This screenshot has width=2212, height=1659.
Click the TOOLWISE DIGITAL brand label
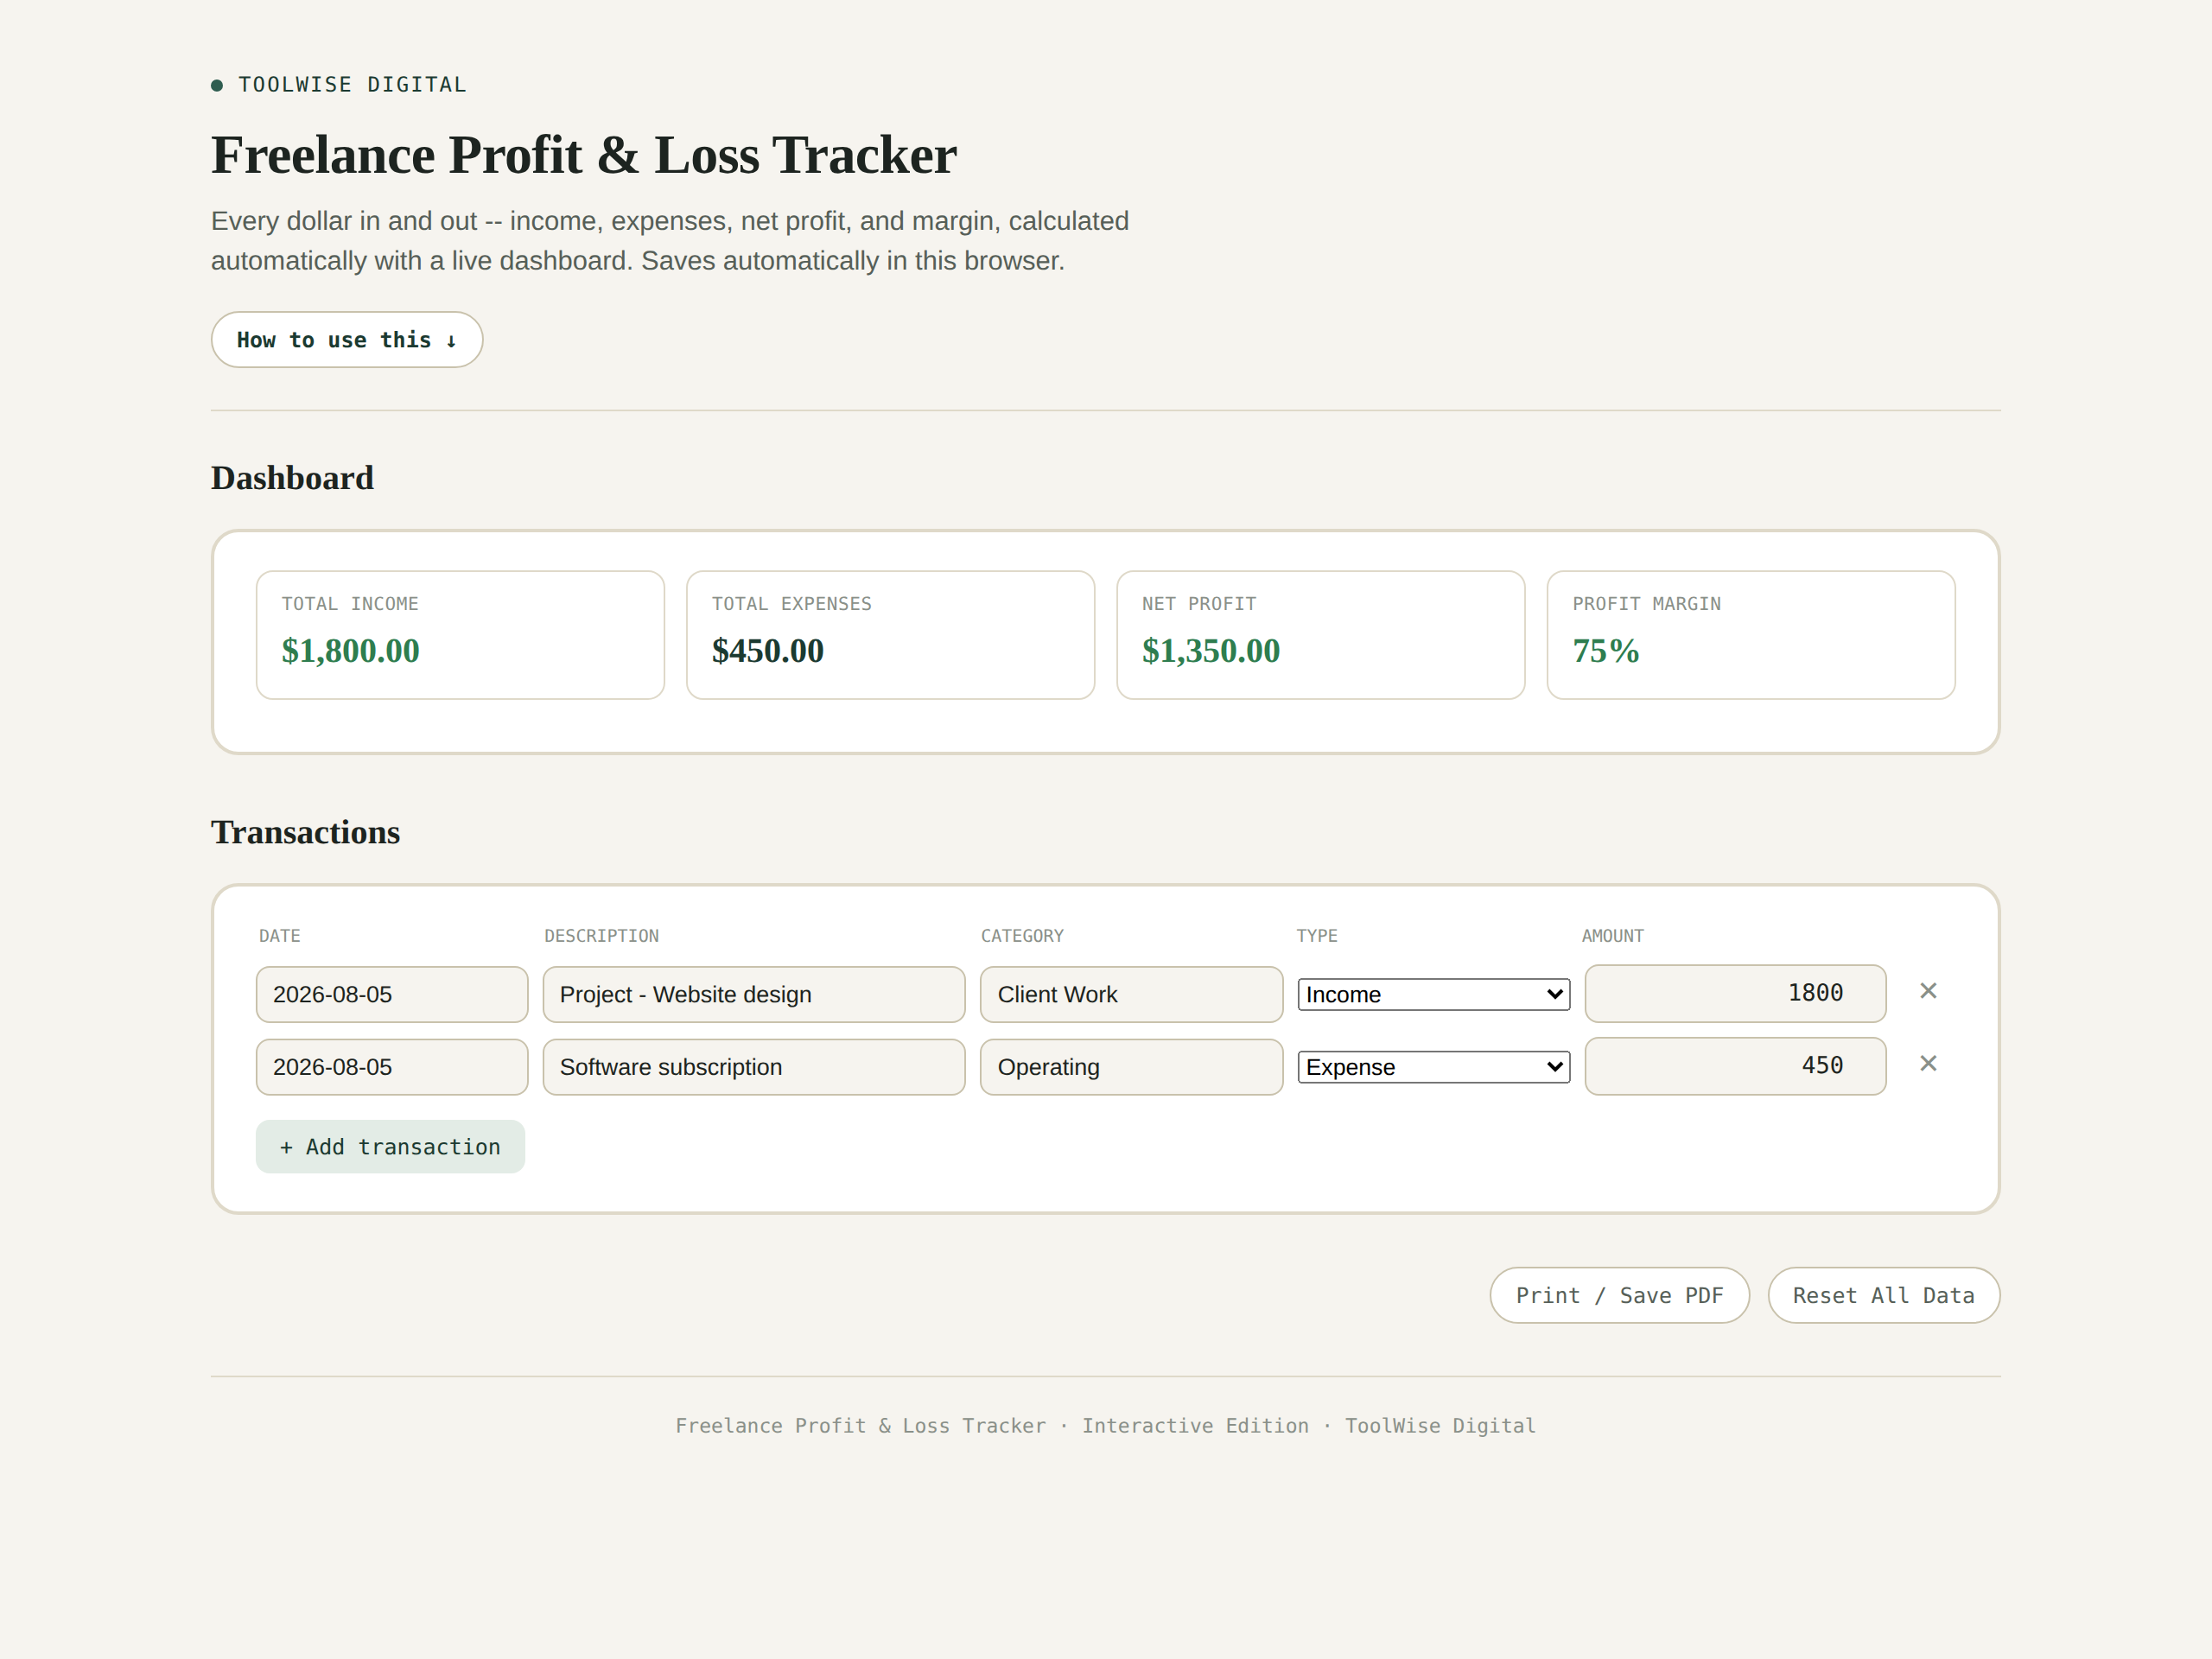tap(352, 85)
